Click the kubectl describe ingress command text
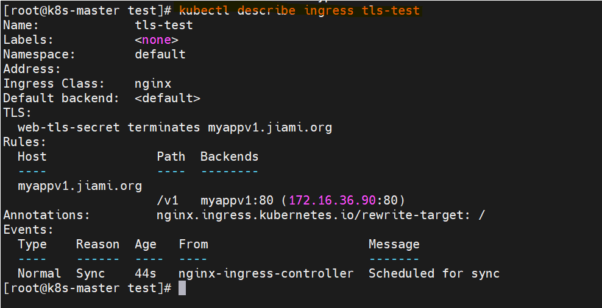This screenshot has width=602, height=308. pyautogui.click(x=299, y=10)
